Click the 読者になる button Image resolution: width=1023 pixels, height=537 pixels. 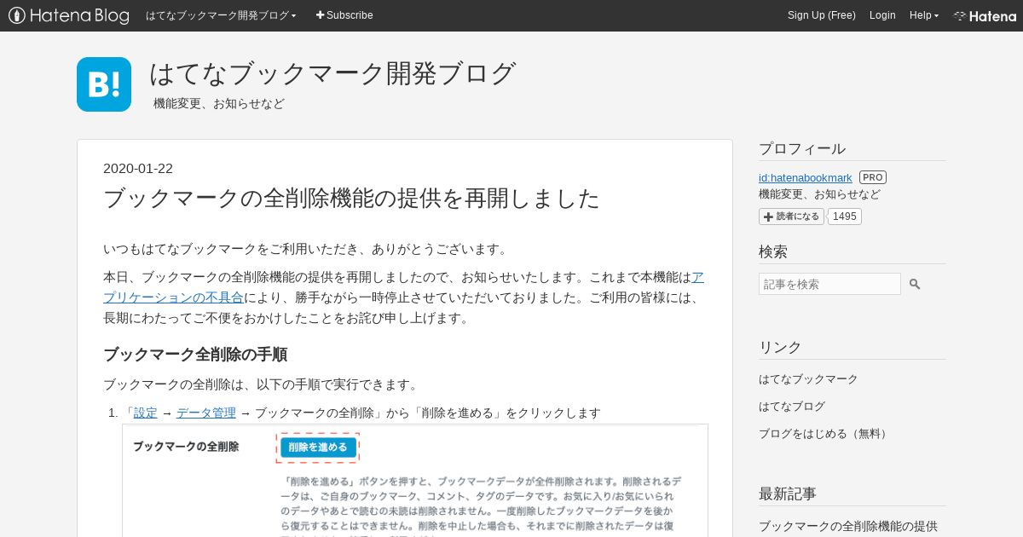[792, 217]
